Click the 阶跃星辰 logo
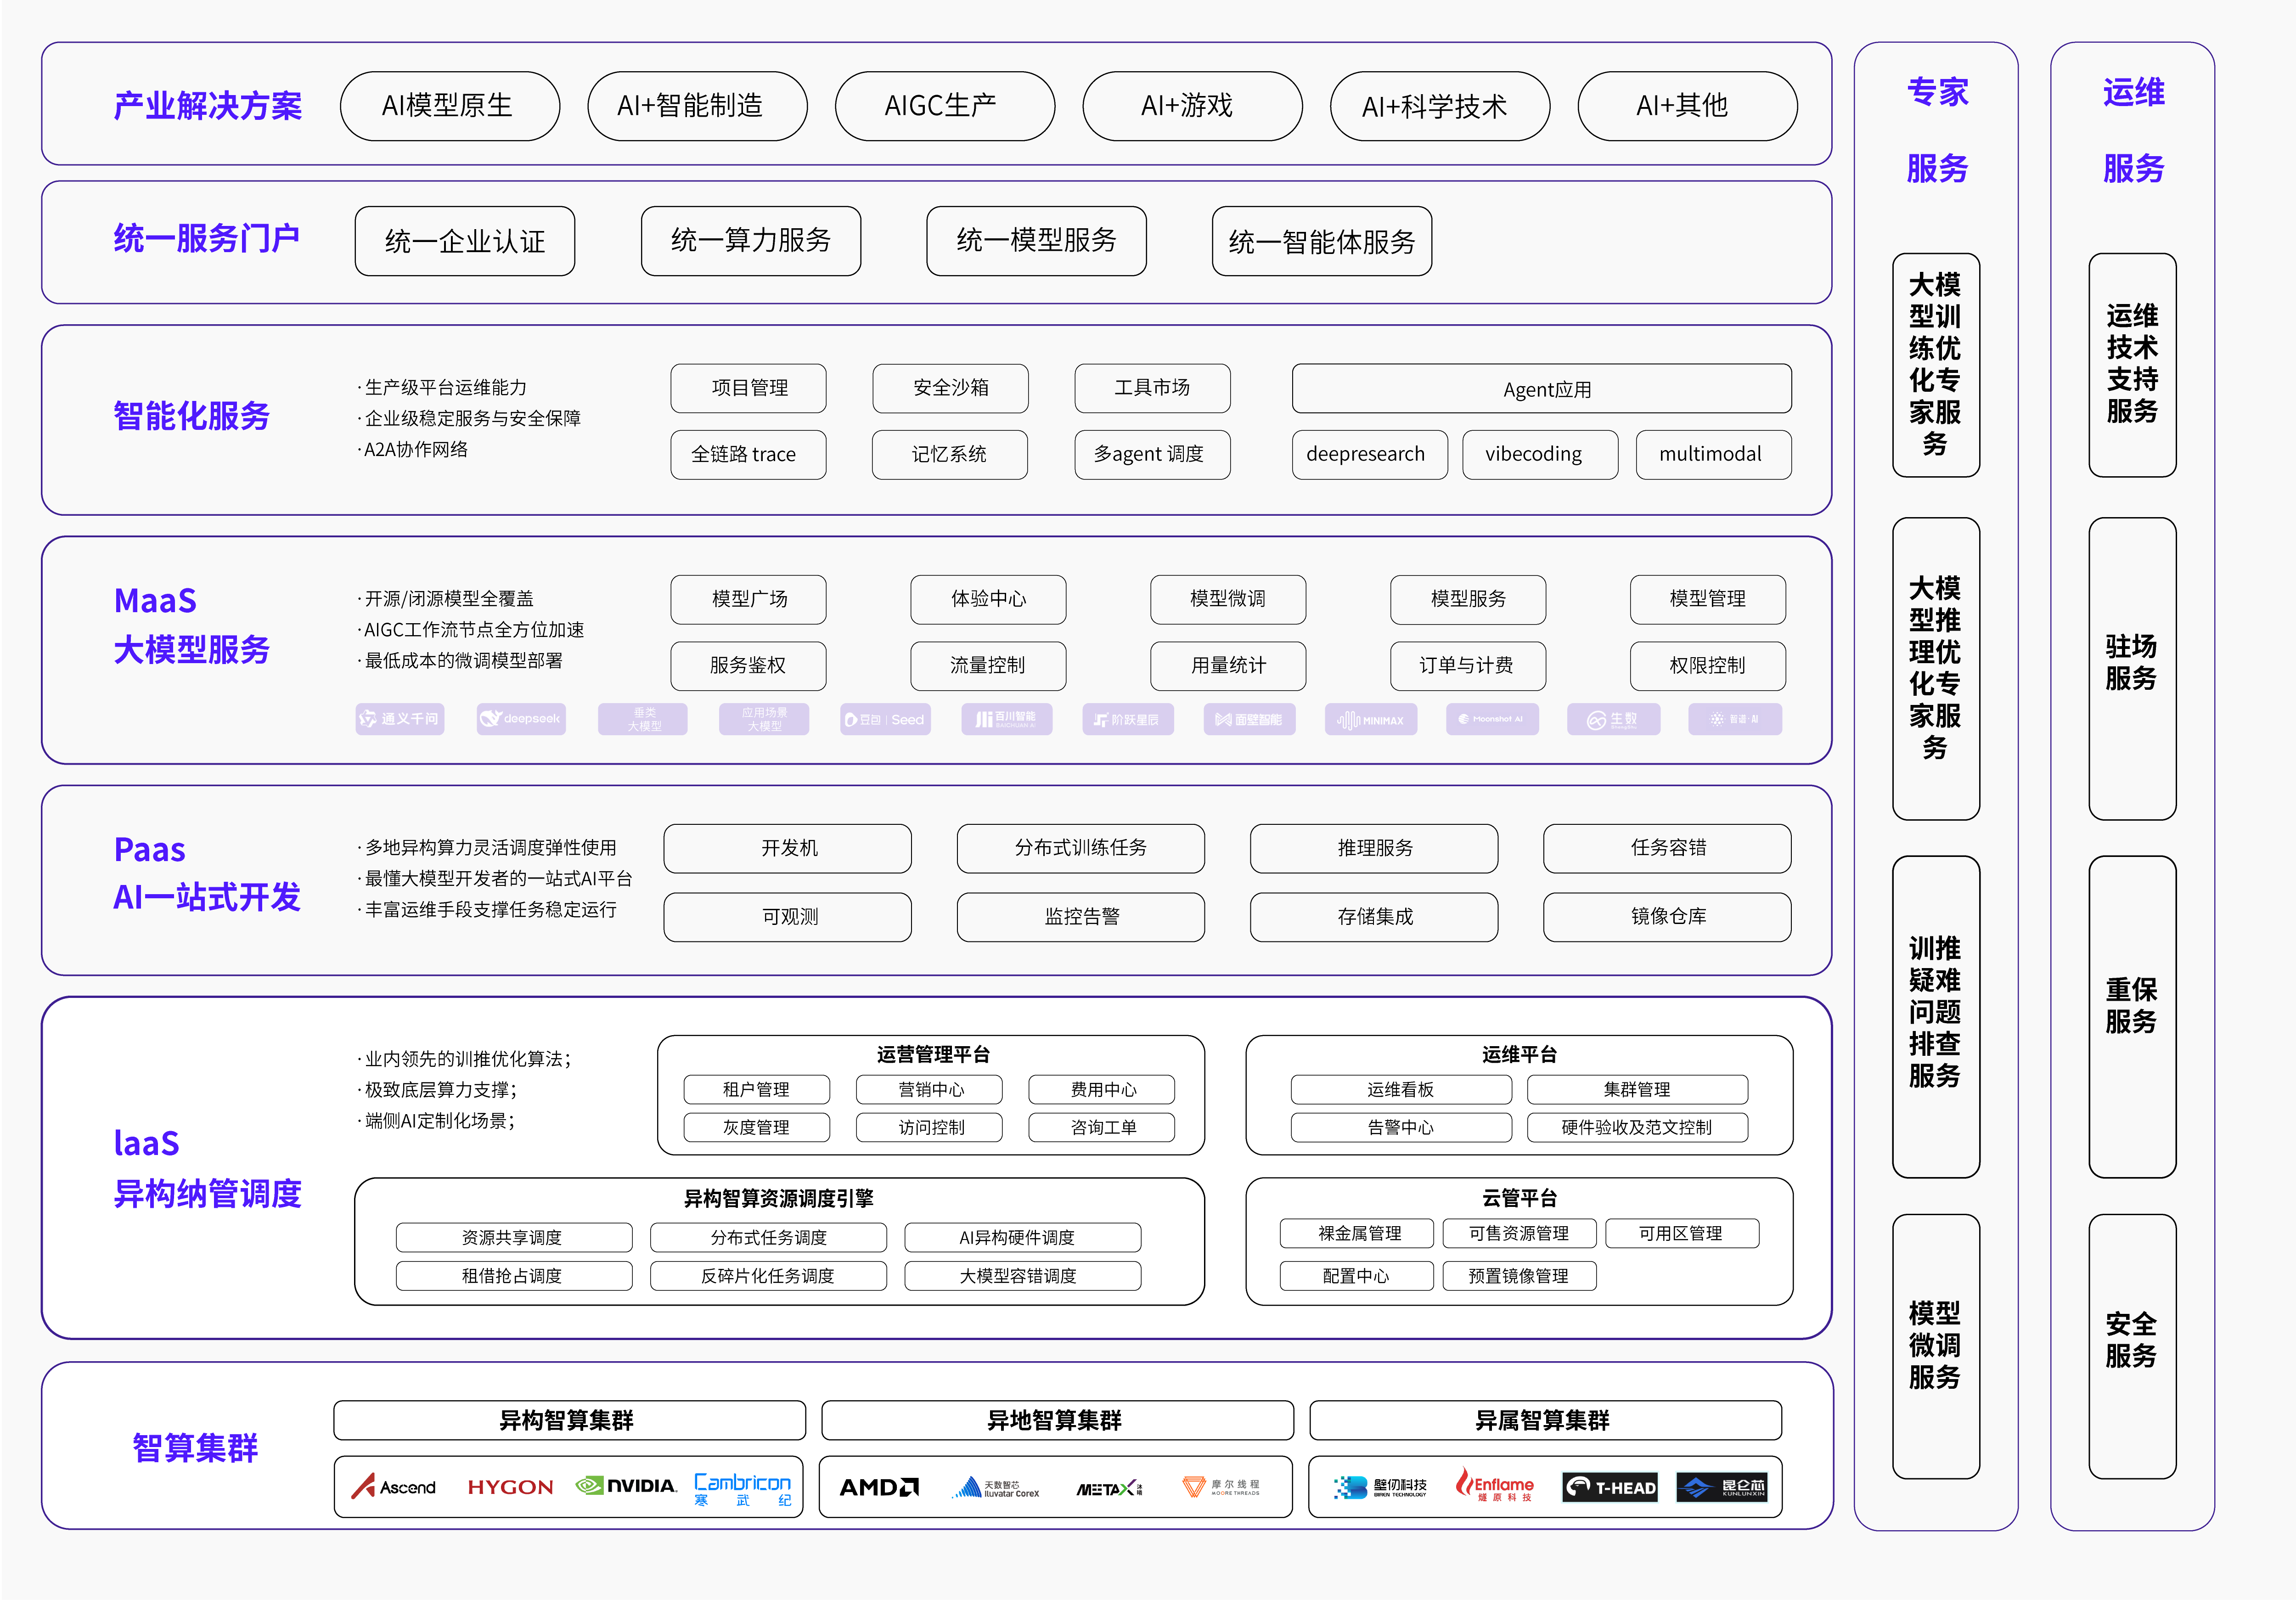Viewport: 2296px width, 1600px height. click(x=1128, y=719)
